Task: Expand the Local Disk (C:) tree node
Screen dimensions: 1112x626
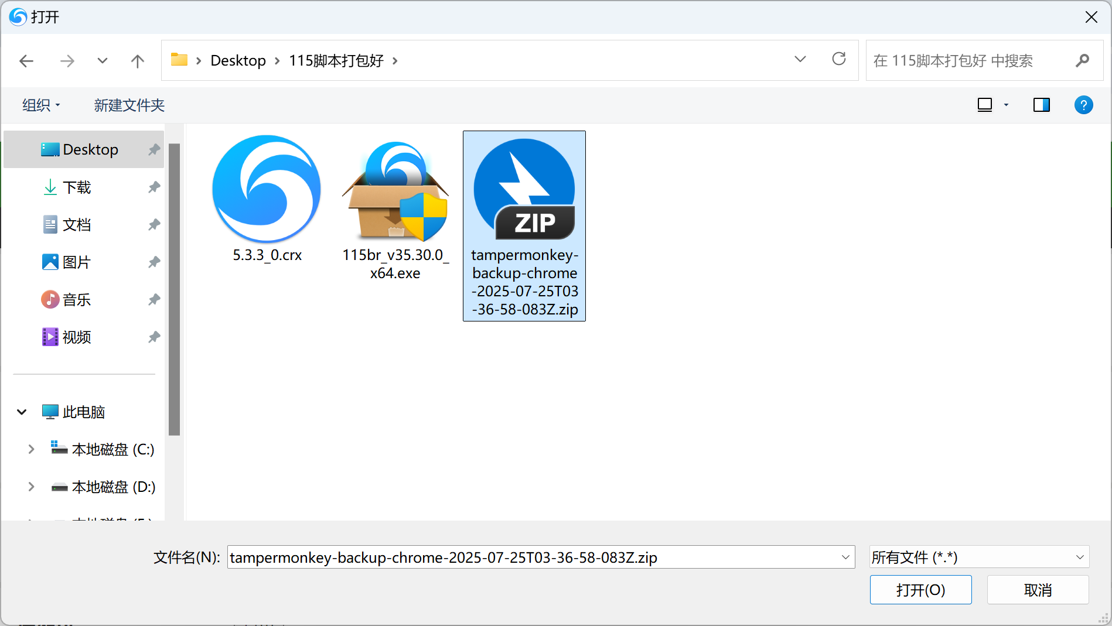Action: click(x=32, y=449)
